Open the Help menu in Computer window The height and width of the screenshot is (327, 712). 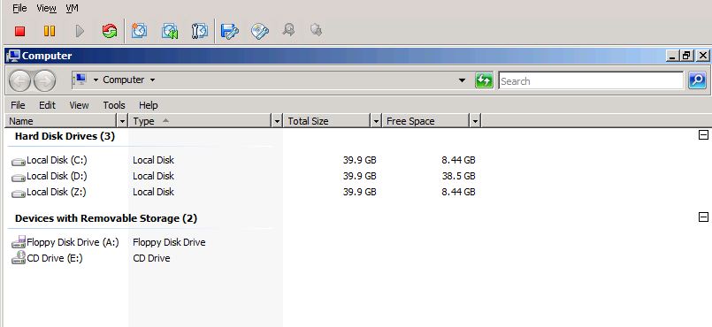(148, 105)
